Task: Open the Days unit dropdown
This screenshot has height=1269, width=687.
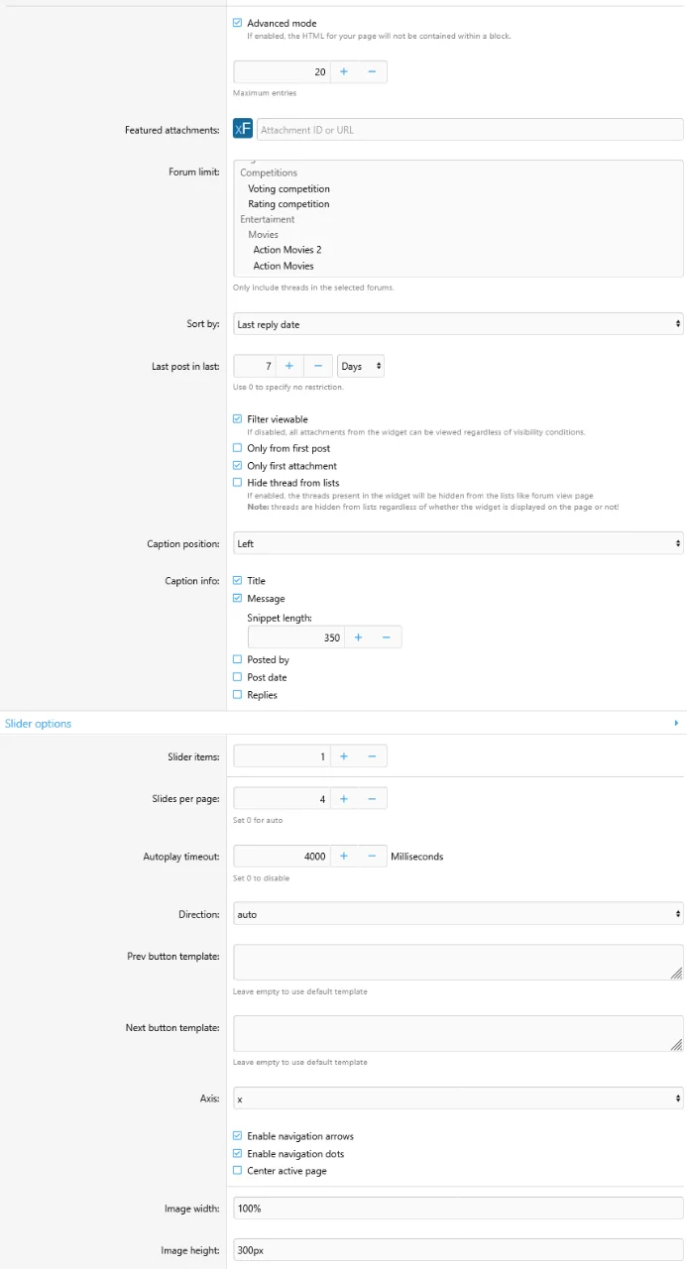Action: coord(361,367)
